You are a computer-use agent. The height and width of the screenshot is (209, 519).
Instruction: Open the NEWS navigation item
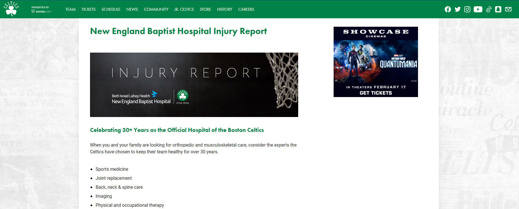coord(132,9)
